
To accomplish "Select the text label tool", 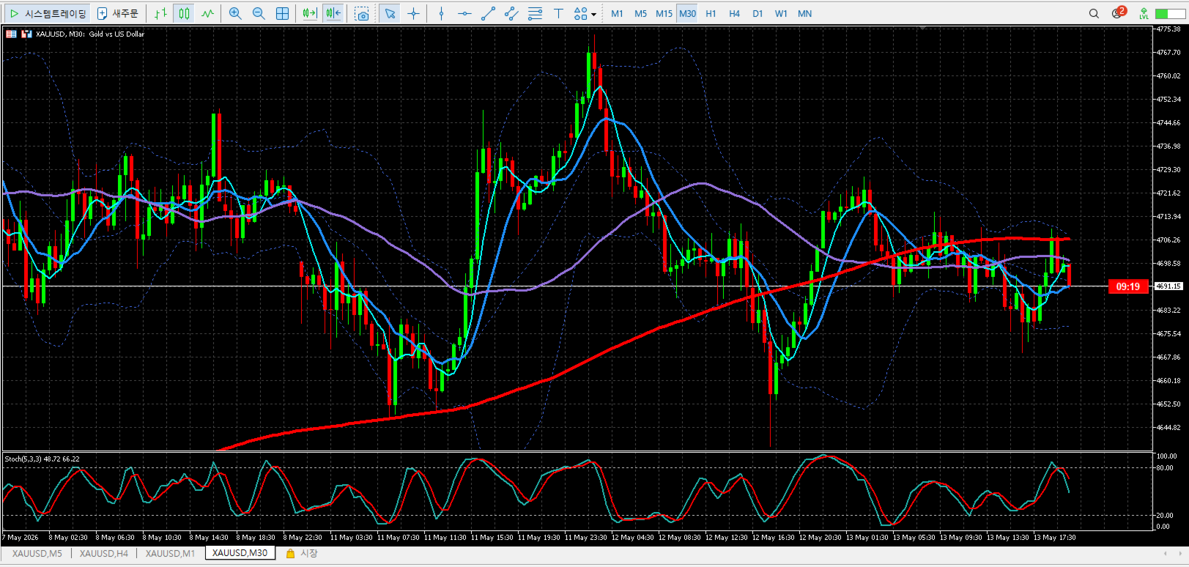I will [558, 13].
